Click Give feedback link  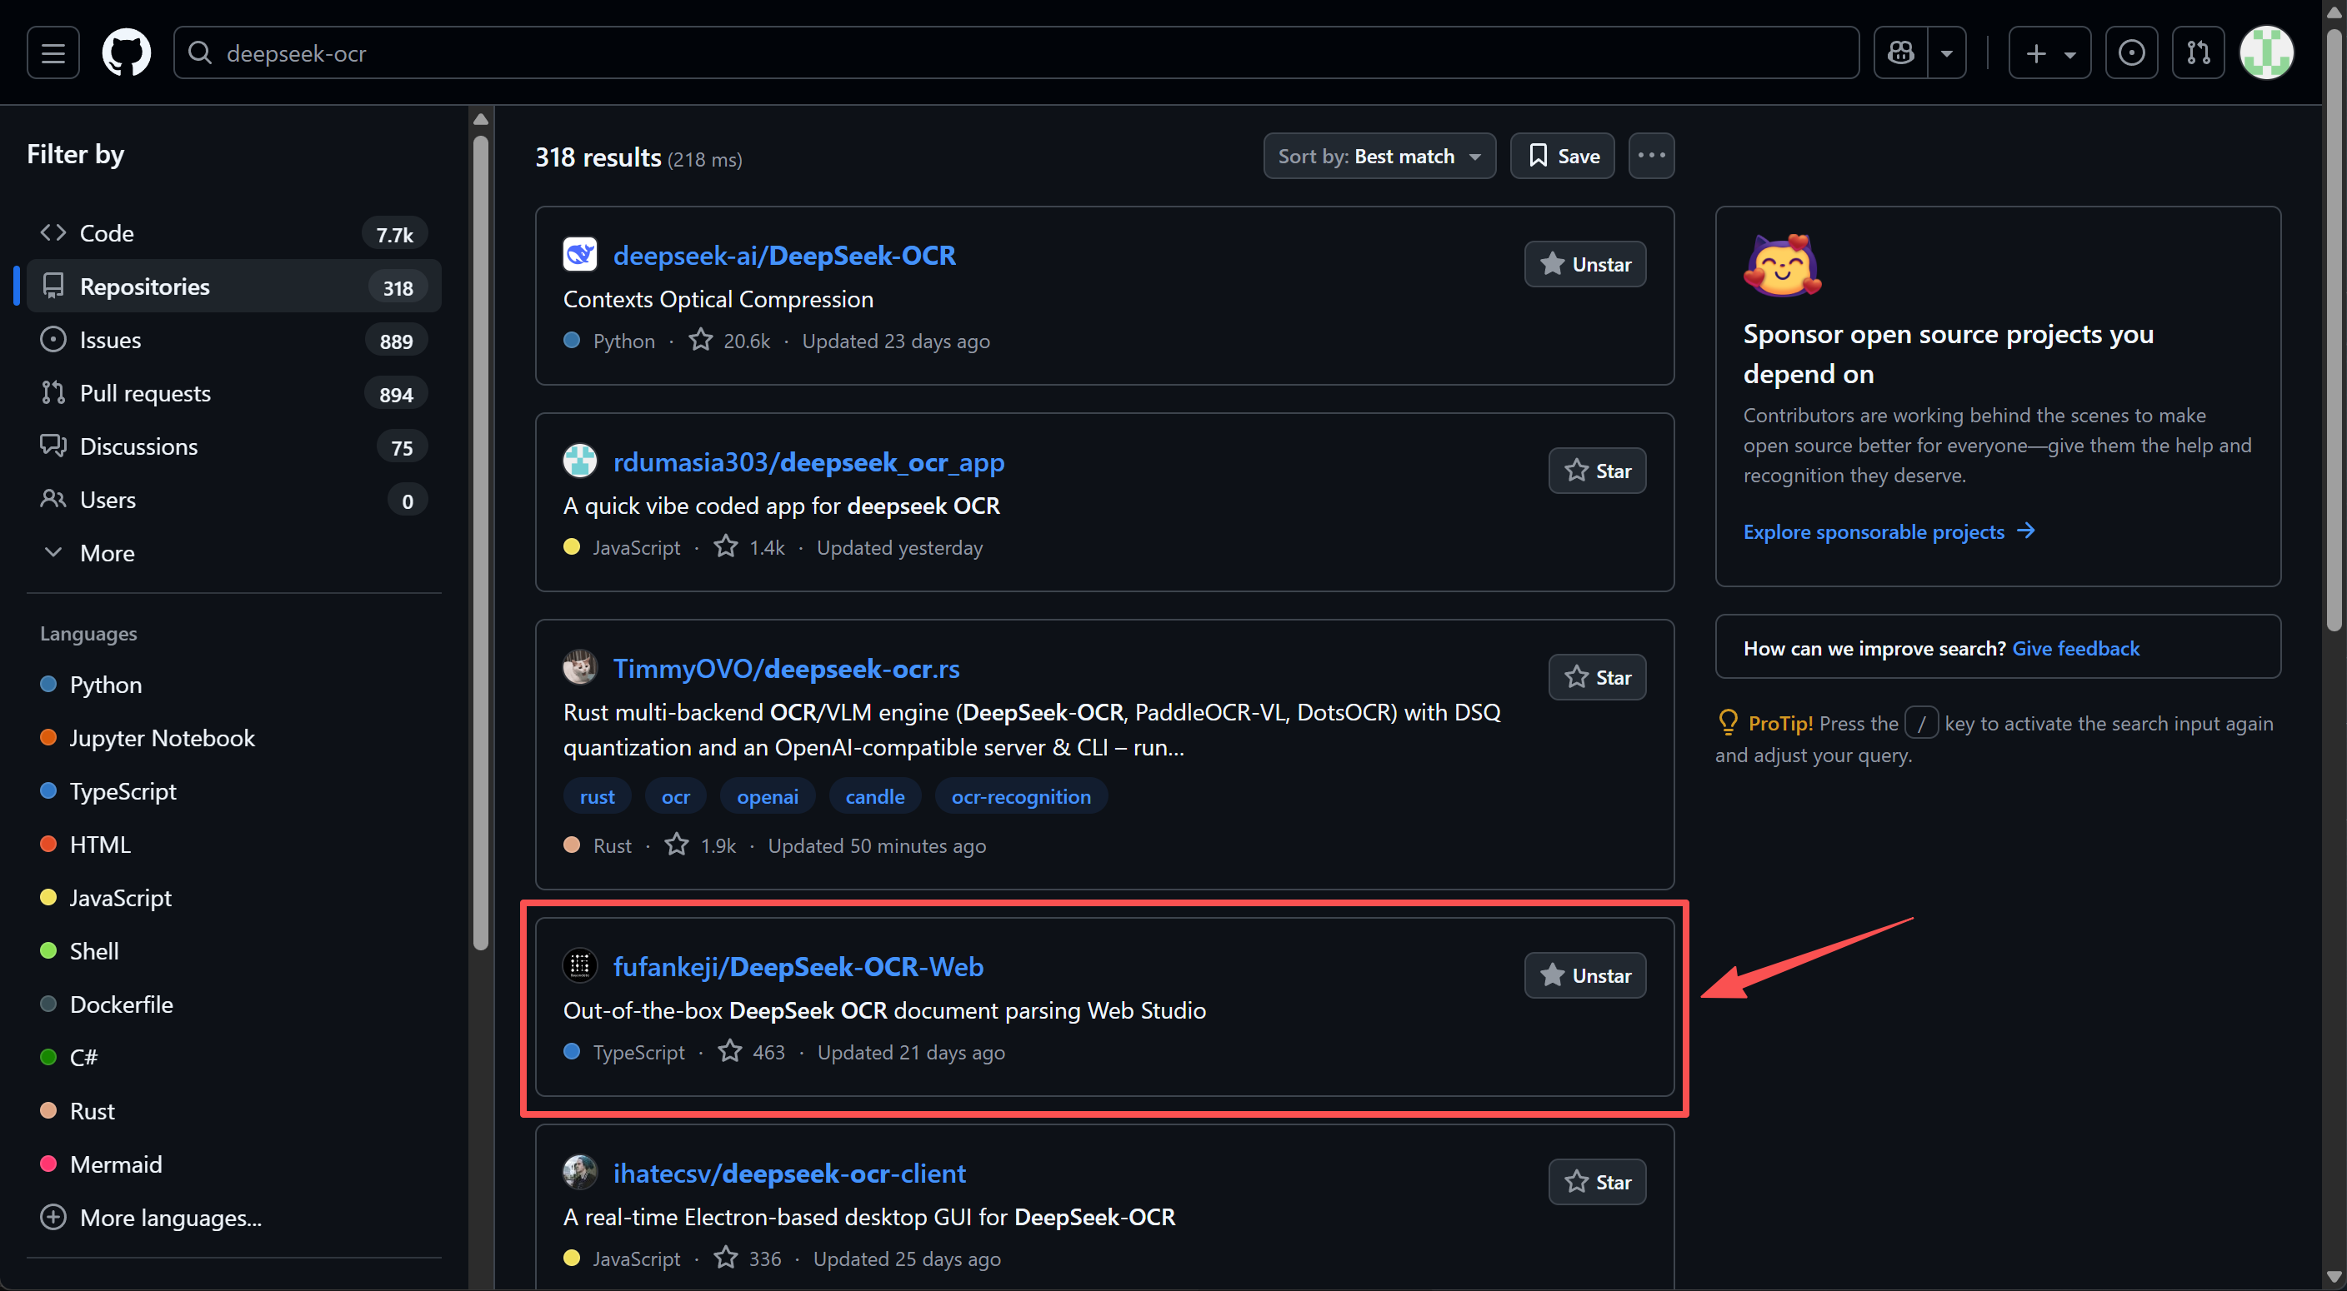[2075, 647]
